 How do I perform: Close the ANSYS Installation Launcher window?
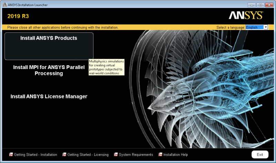coord(269,5)
